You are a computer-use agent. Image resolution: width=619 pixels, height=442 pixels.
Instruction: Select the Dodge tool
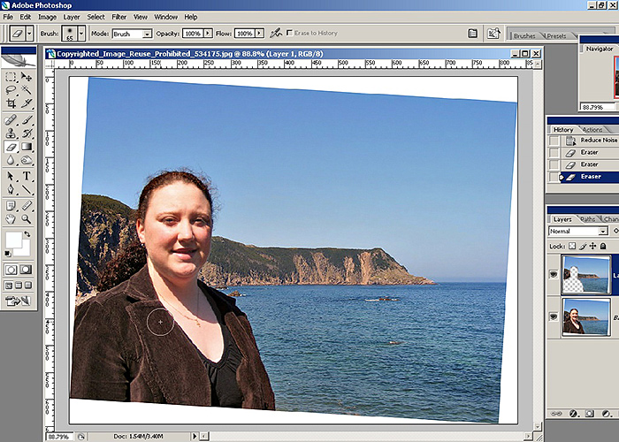(27, 160)
